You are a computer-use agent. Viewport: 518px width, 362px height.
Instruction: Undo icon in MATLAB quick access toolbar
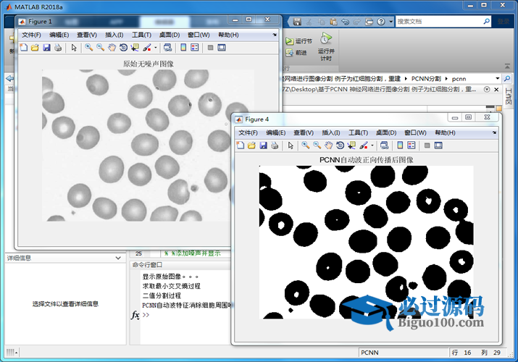click(x=346, y=22)
